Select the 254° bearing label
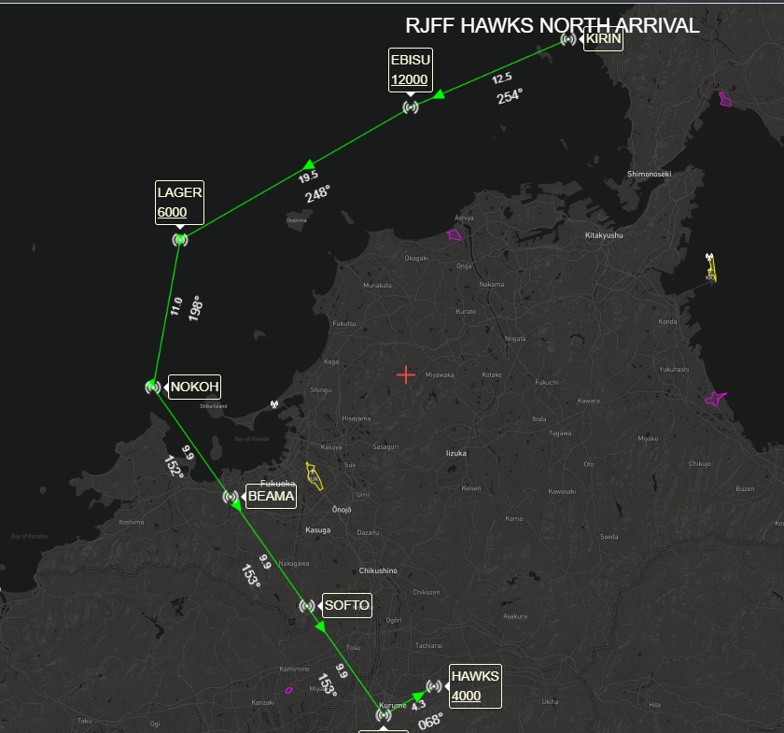Viewport: 784px width, 733px height. [x=510, y=95]
